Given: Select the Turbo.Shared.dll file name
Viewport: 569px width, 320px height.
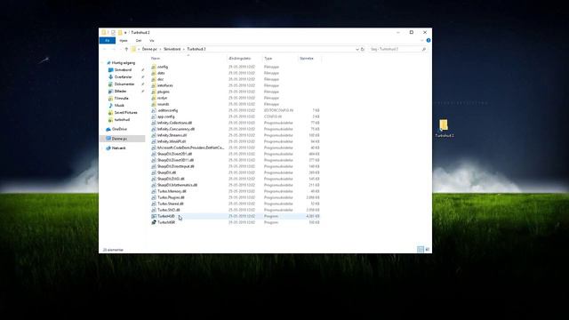Looking at the screenshot, I should click(x=171, y=204).
